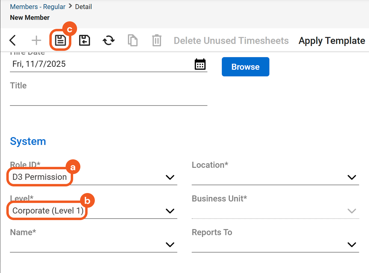Click the back arrow in toolbar

pos(13,40)
